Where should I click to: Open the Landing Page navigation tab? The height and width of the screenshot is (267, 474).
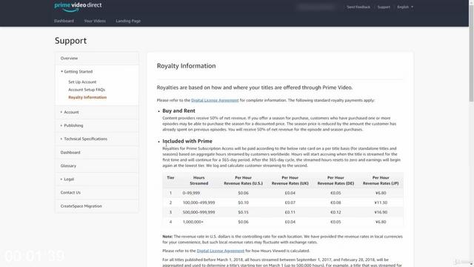pos(128,21)
